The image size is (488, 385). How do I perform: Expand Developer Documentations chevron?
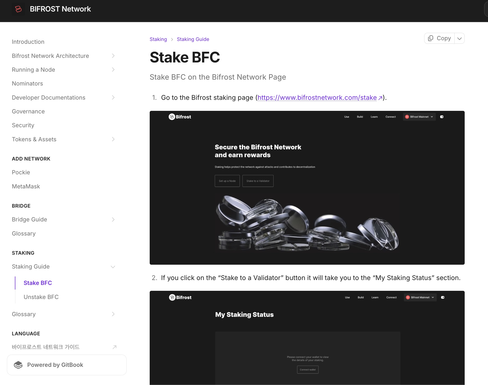pyautogui.click(x=113, y=98)
